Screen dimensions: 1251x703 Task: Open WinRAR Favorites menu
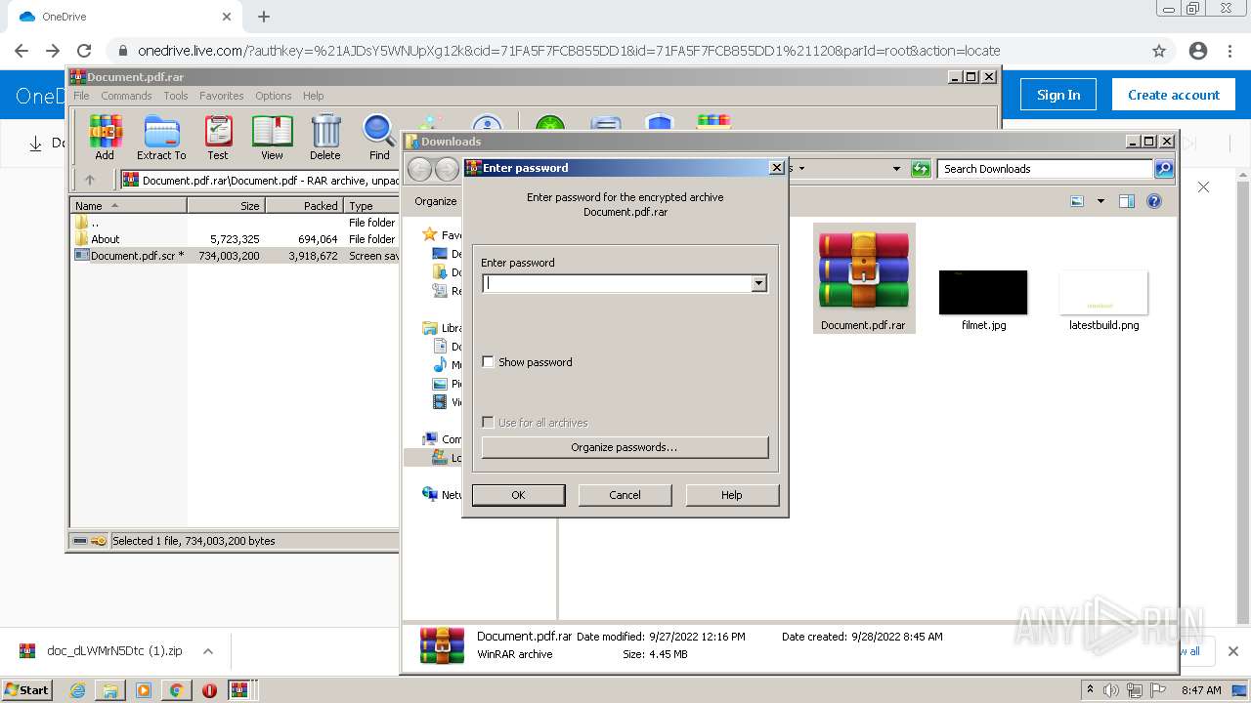(222, 96)
